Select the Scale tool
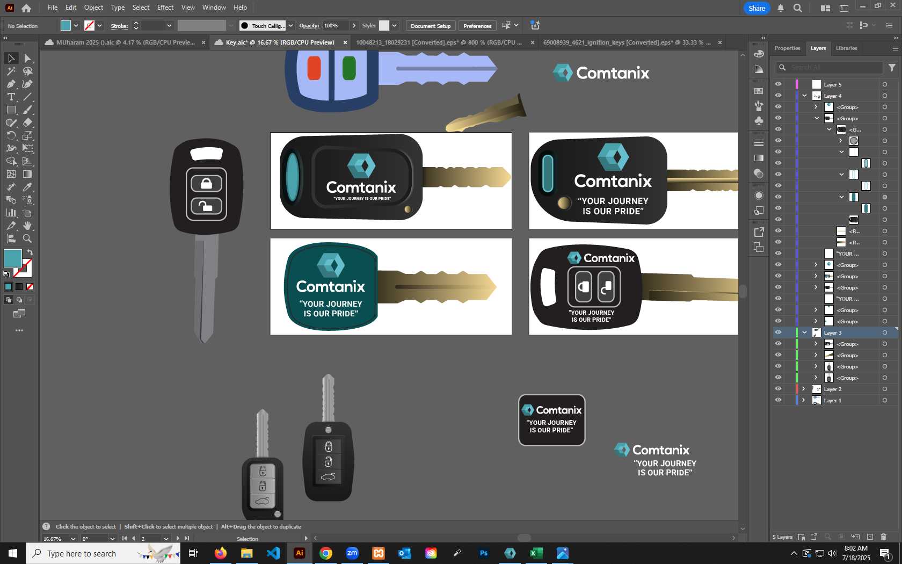This screenshot has height=564, width=902. click(27, 135)
